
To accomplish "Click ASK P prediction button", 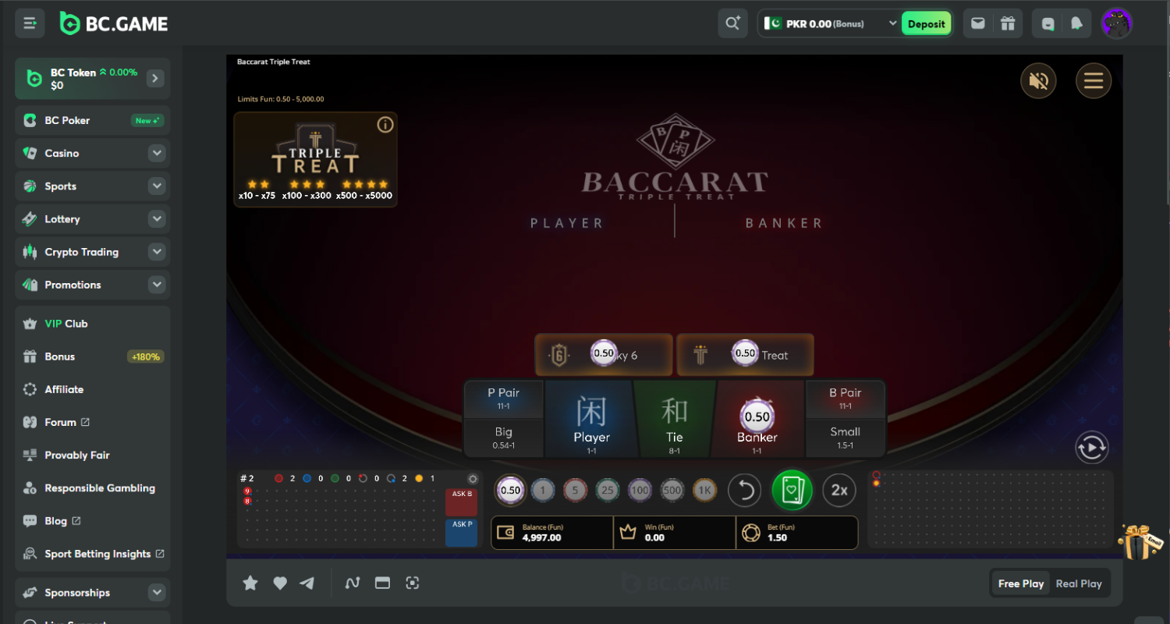I will coord(461,533).
